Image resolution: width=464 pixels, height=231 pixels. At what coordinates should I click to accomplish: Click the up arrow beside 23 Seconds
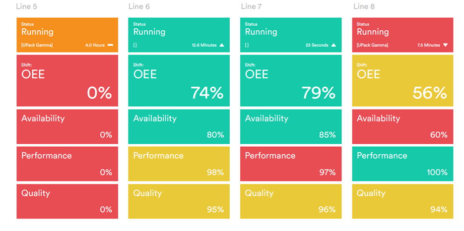pos(333,45)
